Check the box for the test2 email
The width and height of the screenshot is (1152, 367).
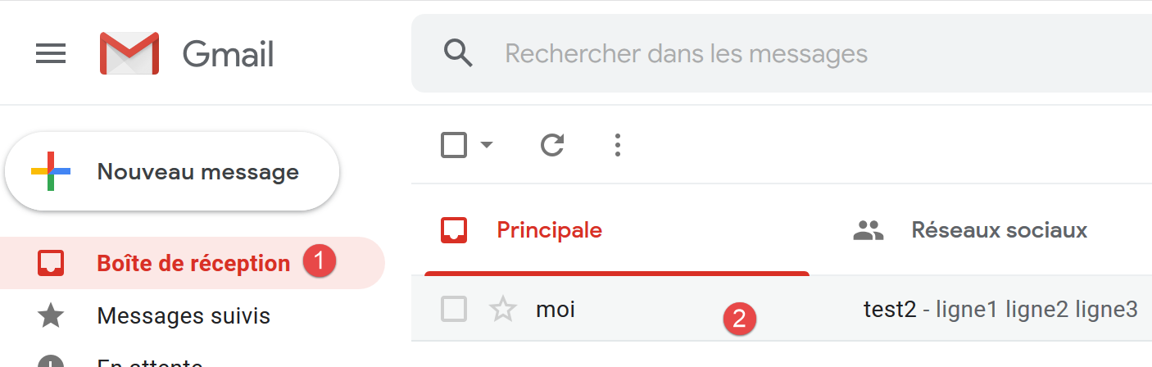(x=454, y=310)
